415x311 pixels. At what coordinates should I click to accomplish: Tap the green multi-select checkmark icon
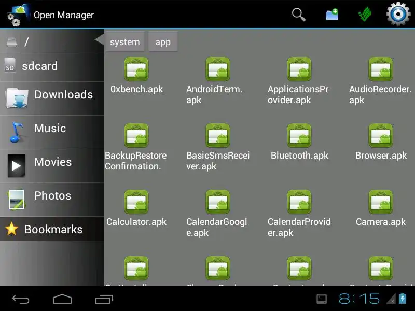pos(365,15)
